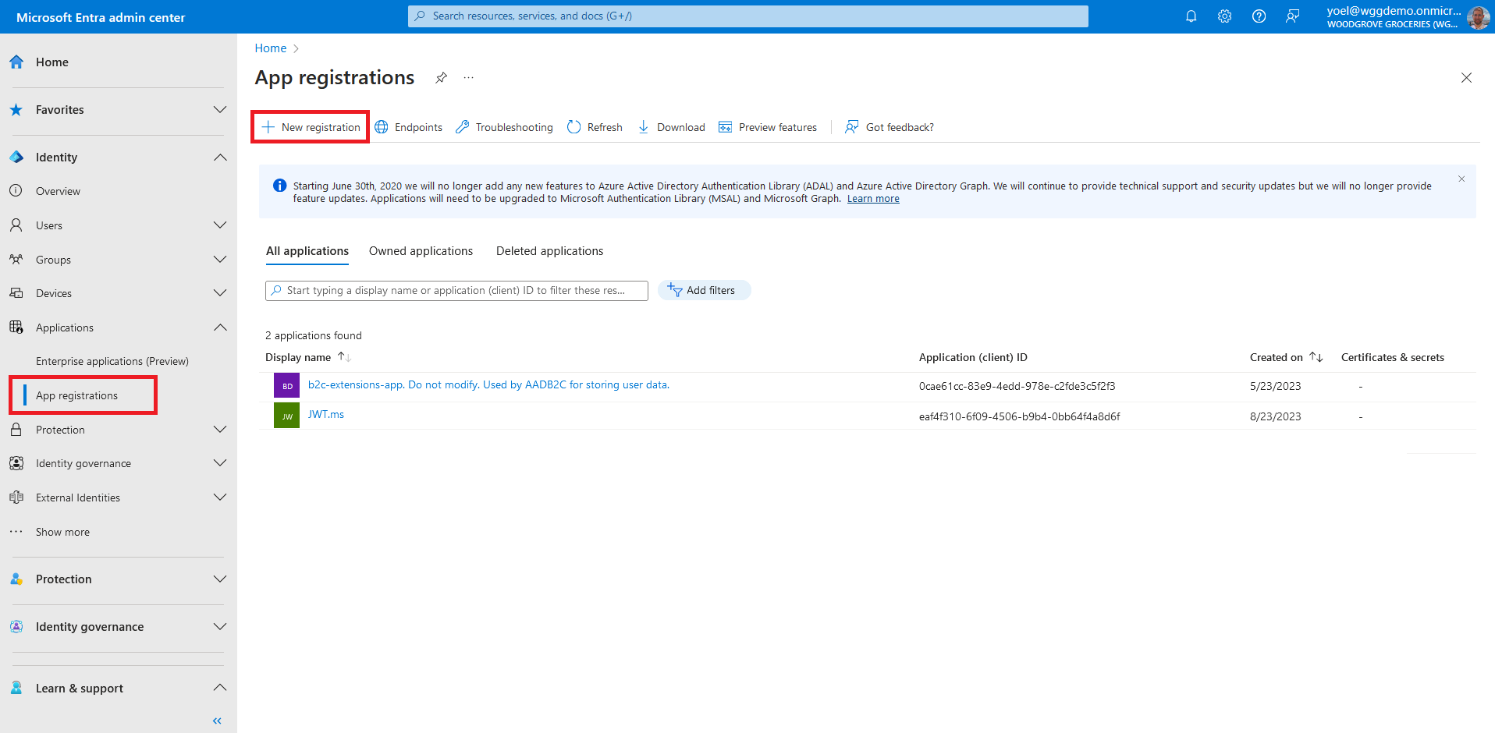Click the help question mark icon

click(1259, 16)
